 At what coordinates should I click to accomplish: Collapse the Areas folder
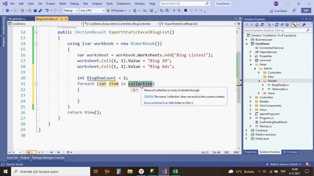[x=251, y=64]
